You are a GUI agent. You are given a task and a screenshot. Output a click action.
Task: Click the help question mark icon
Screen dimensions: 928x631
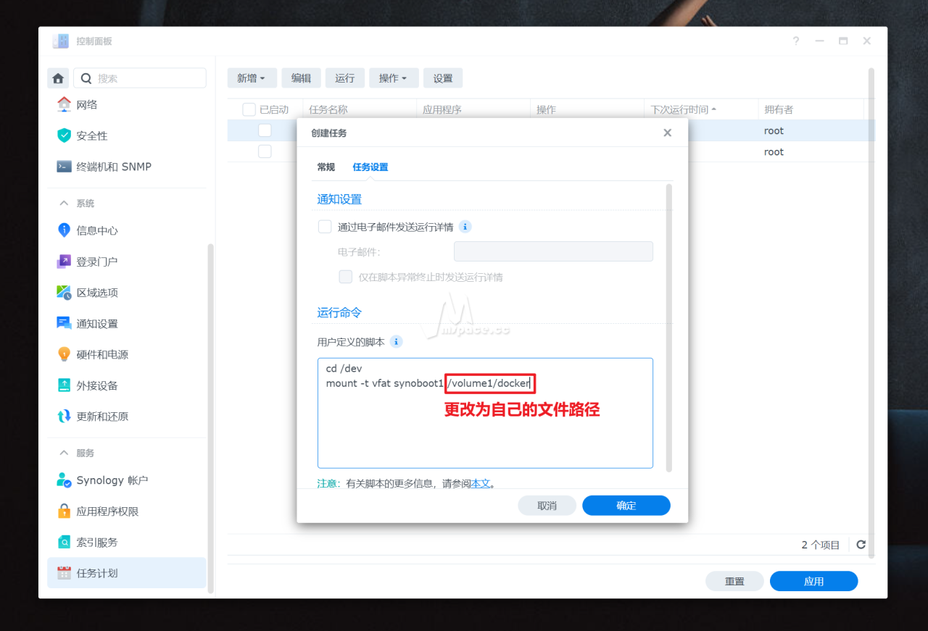click(796, 41)
